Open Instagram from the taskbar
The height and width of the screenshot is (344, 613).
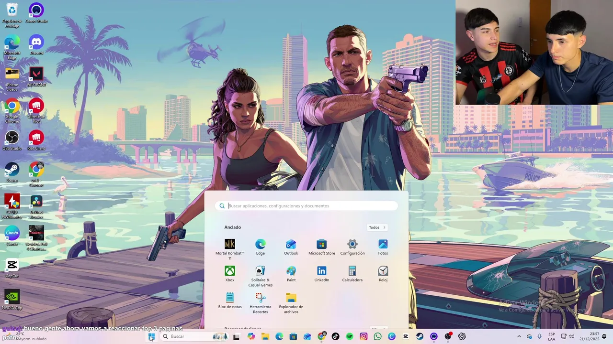coord(363,337)
